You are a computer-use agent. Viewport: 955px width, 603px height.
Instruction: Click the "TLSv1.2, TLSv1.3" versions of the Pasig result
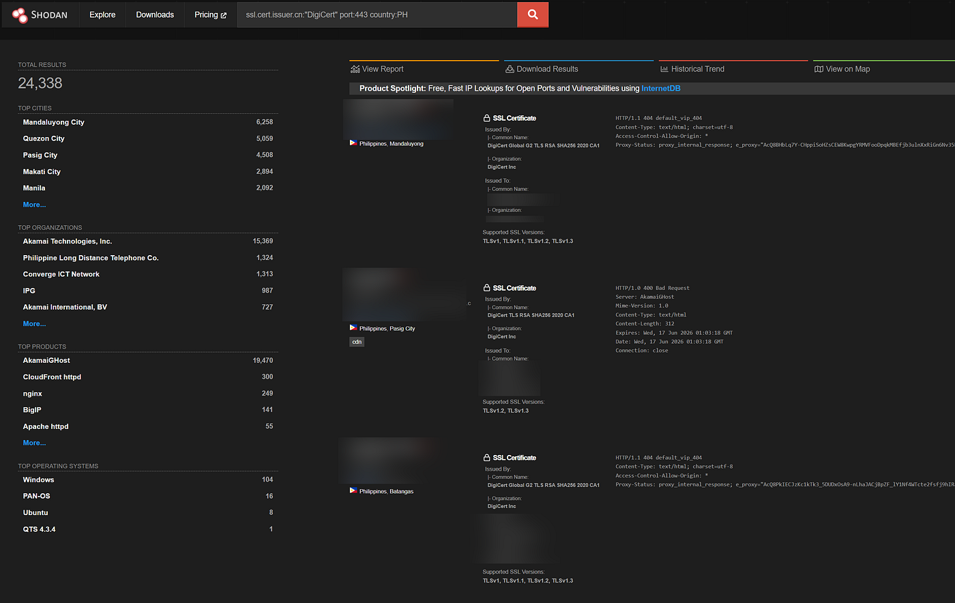(x=505, y=411)
